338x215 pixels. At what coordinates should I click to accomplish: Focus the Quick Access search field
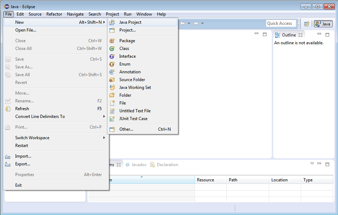[281, 23]
